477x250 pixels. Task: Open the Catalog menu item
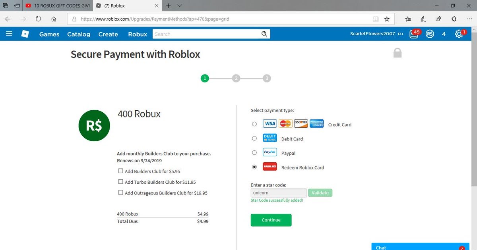(x=79, y=34)
